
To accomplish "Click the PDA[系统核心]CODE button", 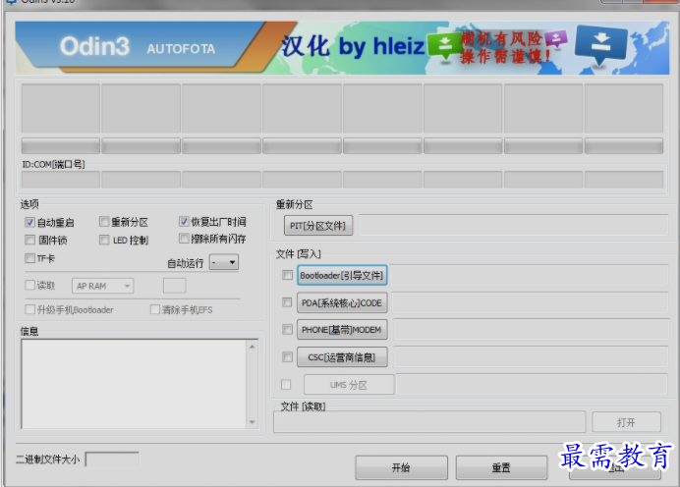I will coord(342,302).
